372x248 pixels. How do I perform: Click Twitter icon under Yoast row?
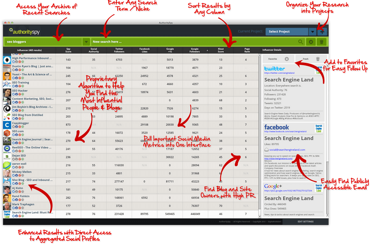click(13, 78)
